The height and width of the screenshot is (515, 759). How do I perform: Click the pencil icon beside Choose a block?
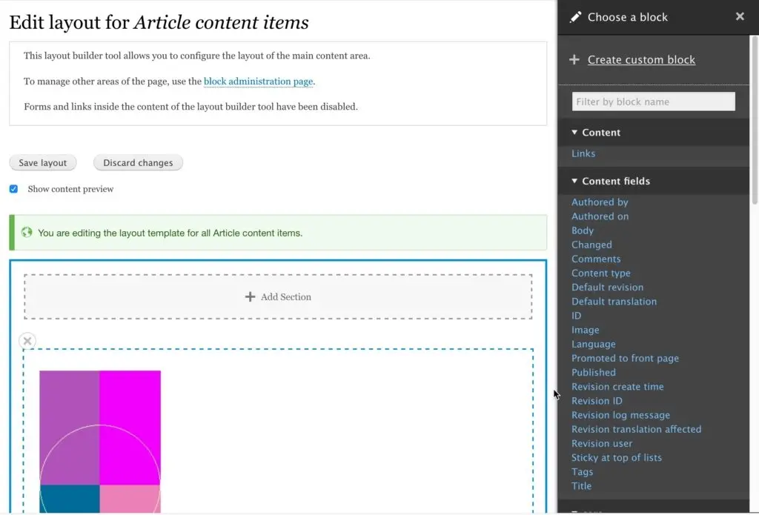575,18
